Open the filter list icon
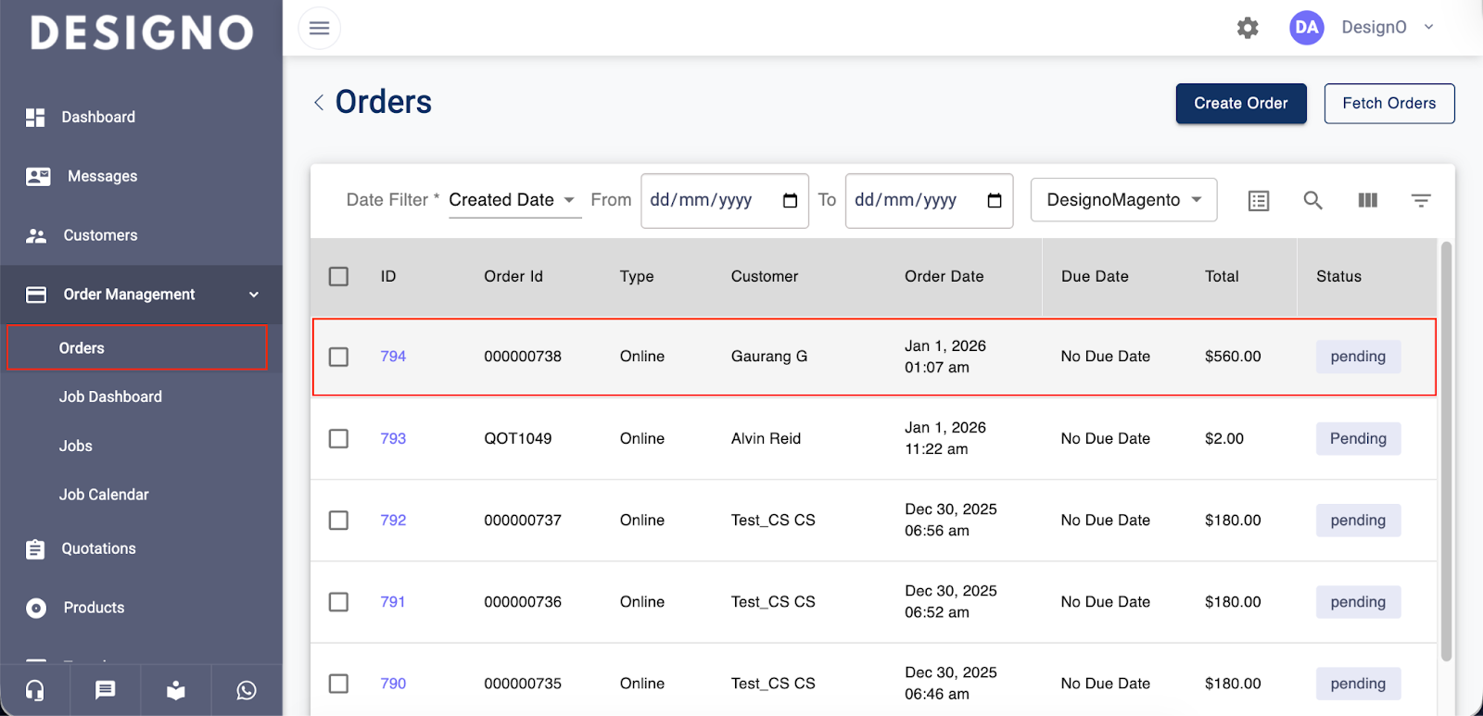 pyautogui.click(x=1421, y=200)
